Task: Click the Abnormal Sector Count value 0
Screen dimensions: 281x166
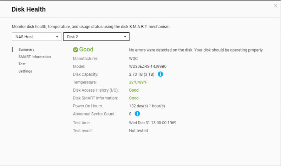Action: click(130, 114)
